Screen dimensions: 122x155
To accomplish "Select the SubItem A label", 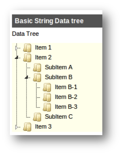I will click(x=59, y=67).
